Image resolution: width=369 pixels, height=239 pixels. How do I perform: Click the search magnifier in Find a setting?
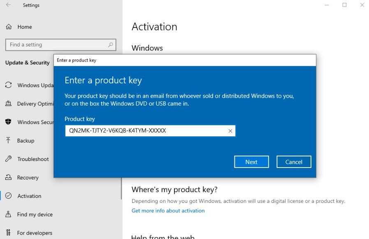[x=110, y=45]
